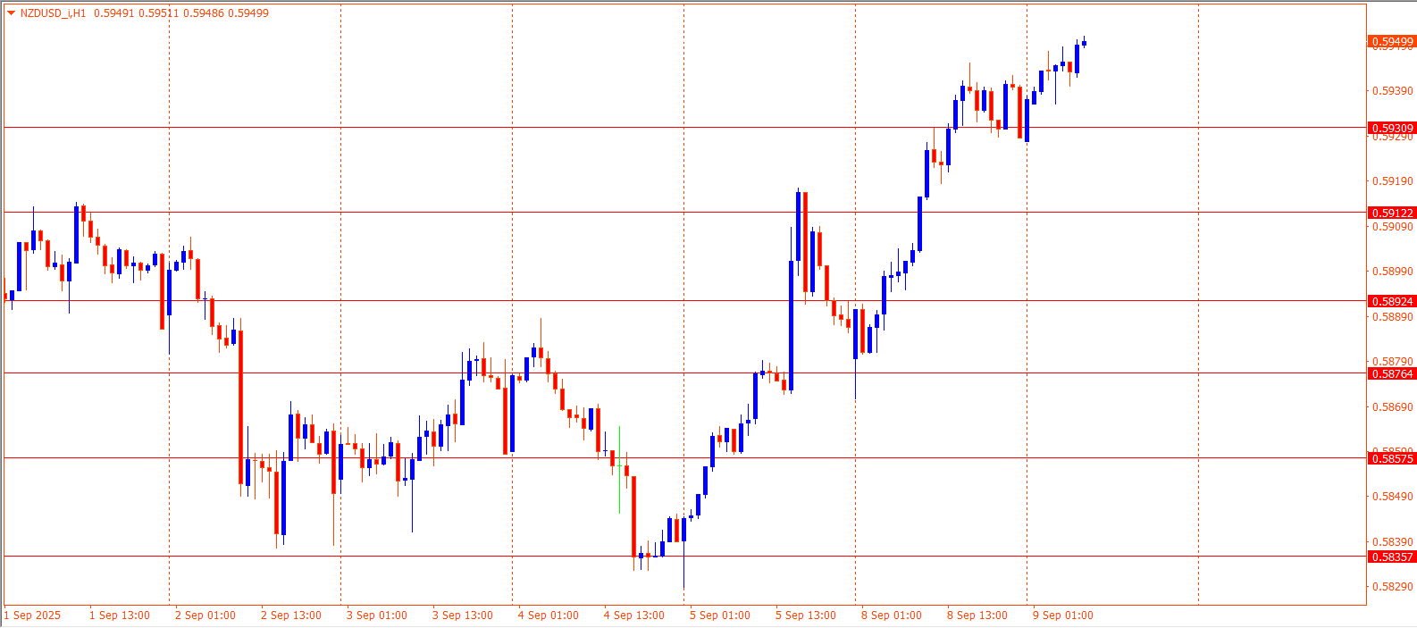Click the 0.58290 price scale value

tap(1393, 587)
